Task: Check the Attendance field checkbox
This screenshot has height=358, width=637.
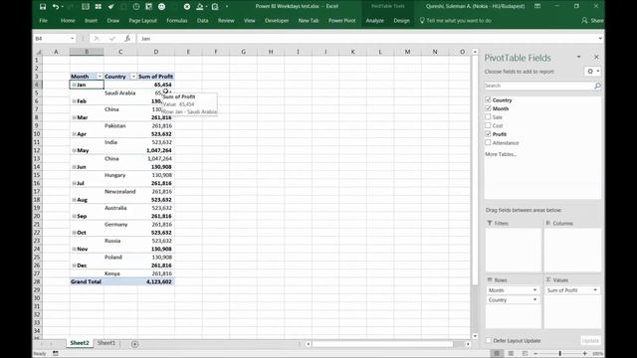Action: (x=488, y=142)
